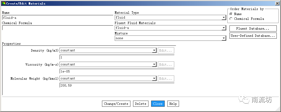The height and width of the screenshot is (112, 281).
Task: Expand the Fluent Fluid Materials list
Action: pyautogui.click(x=224, y=28)
